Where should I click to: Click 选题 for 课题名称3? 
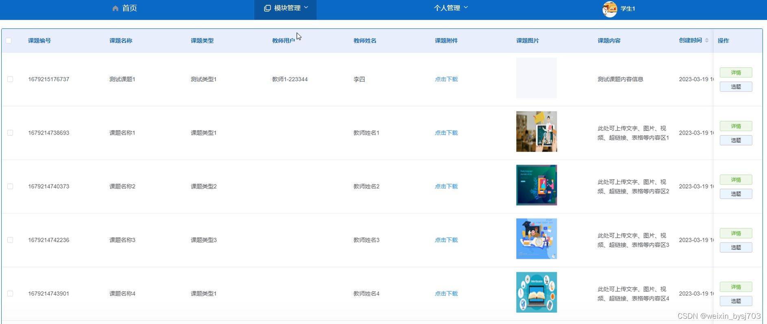tap(736, 247)
